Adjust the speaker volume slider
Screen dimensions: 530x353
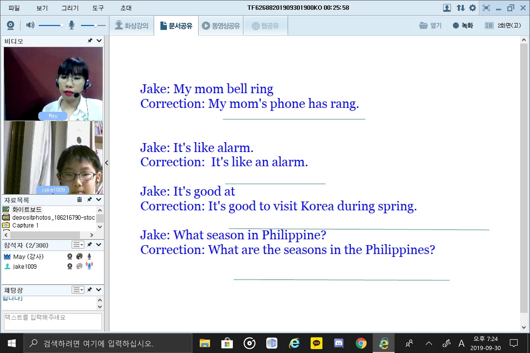[61, 26]
